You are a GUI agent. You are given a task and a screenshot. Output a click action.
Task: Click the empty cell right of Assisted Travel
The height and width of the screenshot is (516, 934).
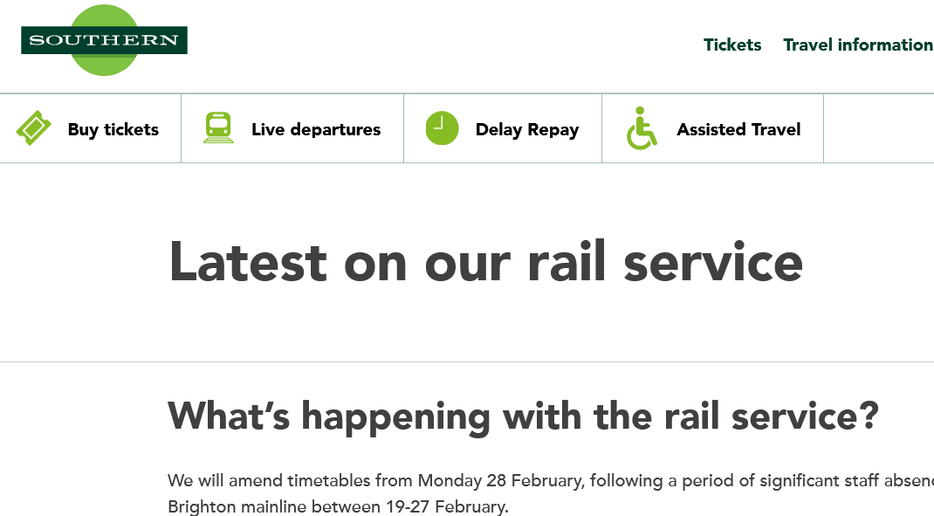[x=878, y=128]
